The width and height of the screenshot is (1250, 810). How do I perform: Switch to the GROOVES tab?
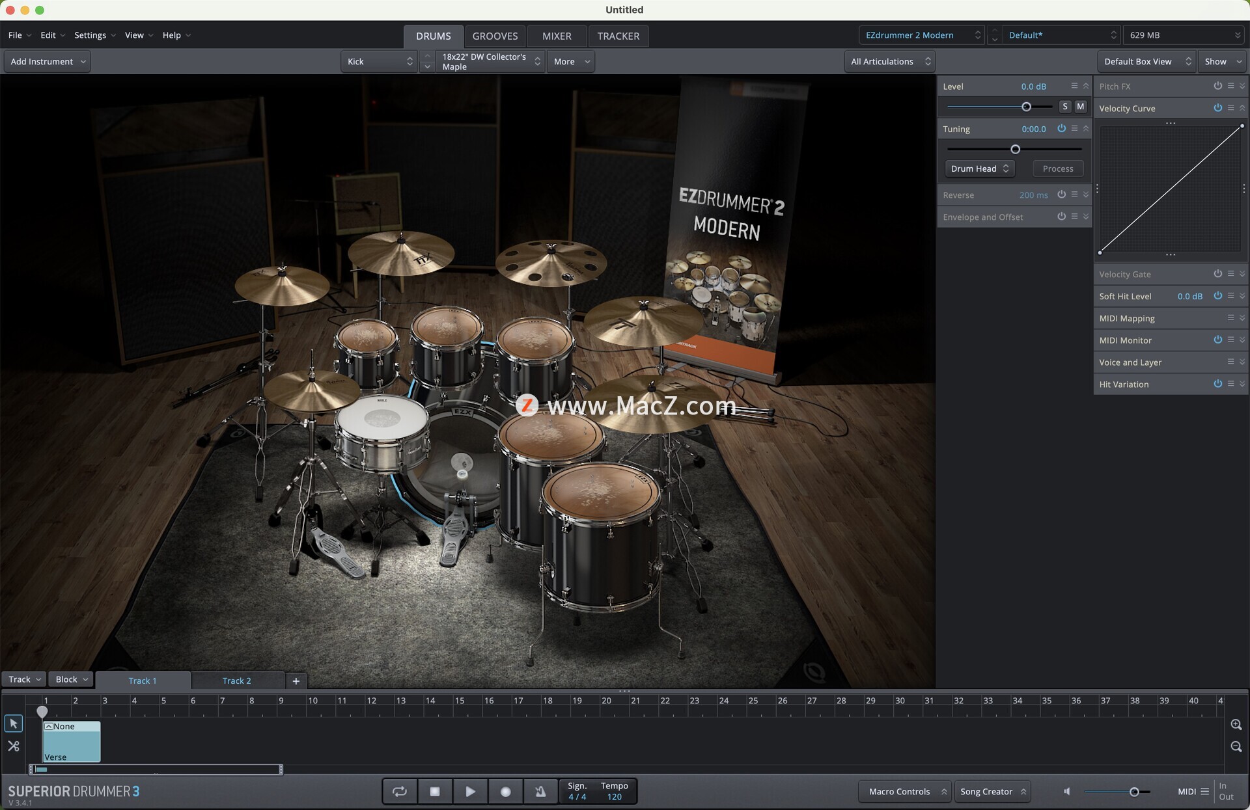click(x=495, y=36)
